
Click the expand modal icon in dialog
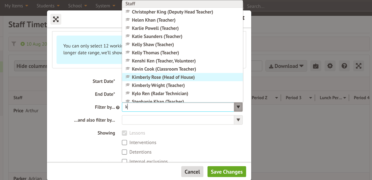pyautogui.click(x=56, y=19)
